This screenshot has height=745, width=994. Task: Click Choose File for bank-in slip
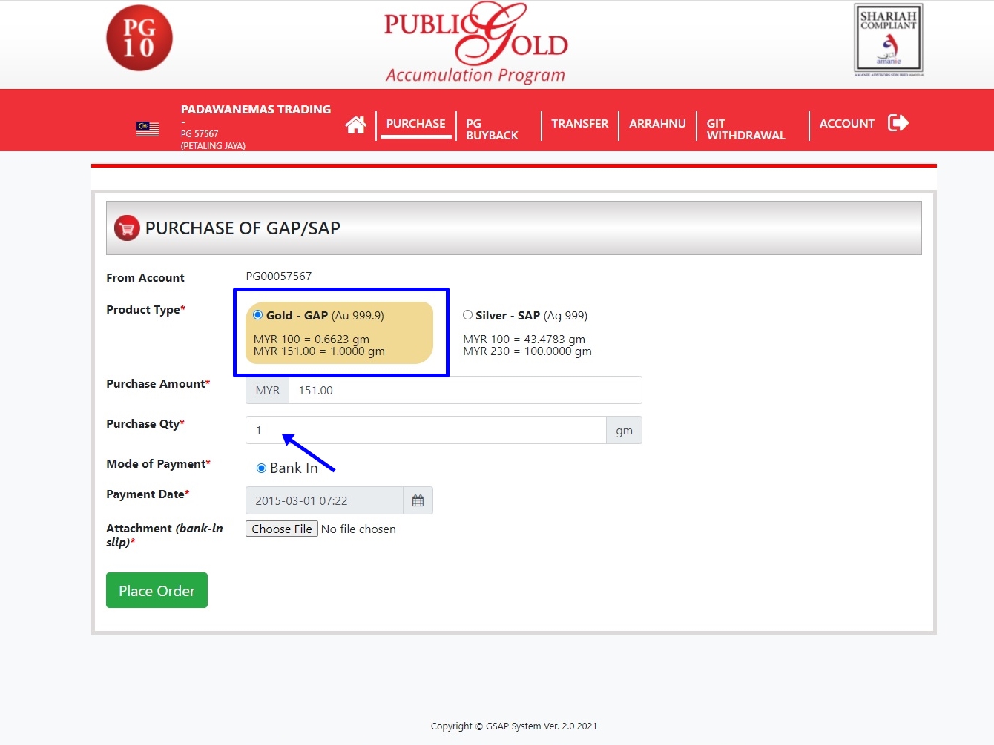coord(282,529)
